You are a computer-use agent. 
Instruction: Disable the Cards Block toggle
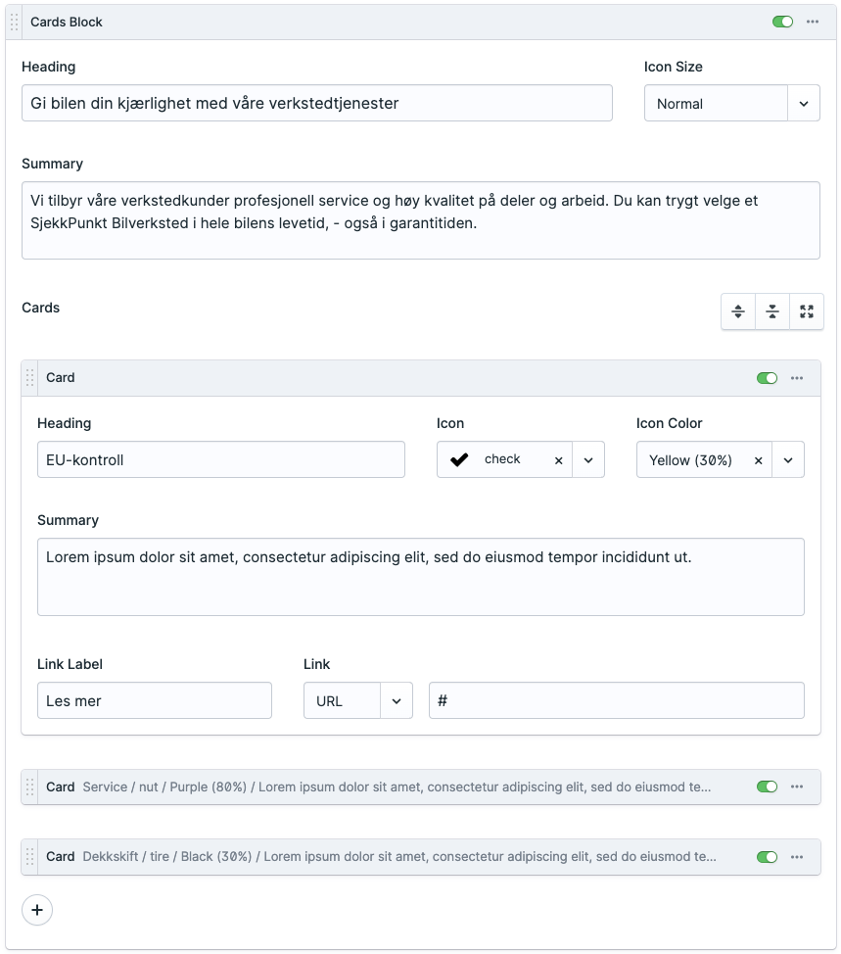point(782,22)
